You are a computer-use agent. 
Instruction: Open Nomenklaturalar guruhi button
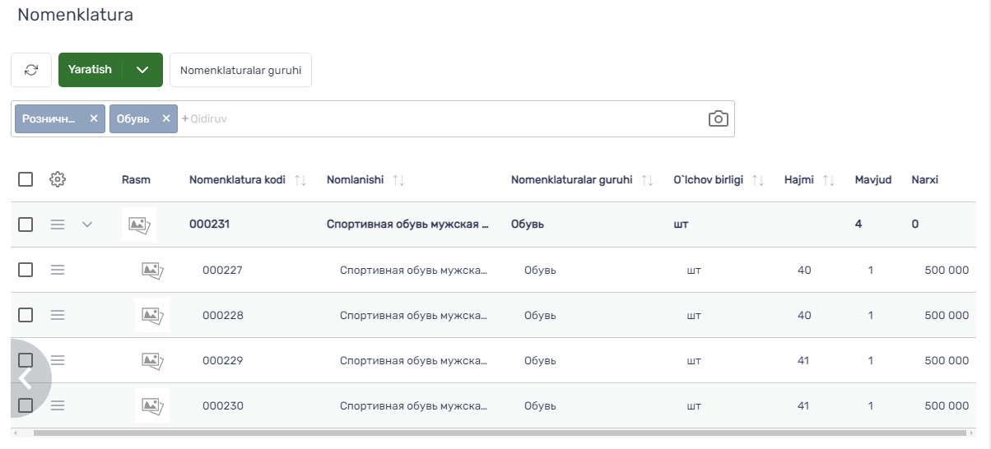(240, 70)
